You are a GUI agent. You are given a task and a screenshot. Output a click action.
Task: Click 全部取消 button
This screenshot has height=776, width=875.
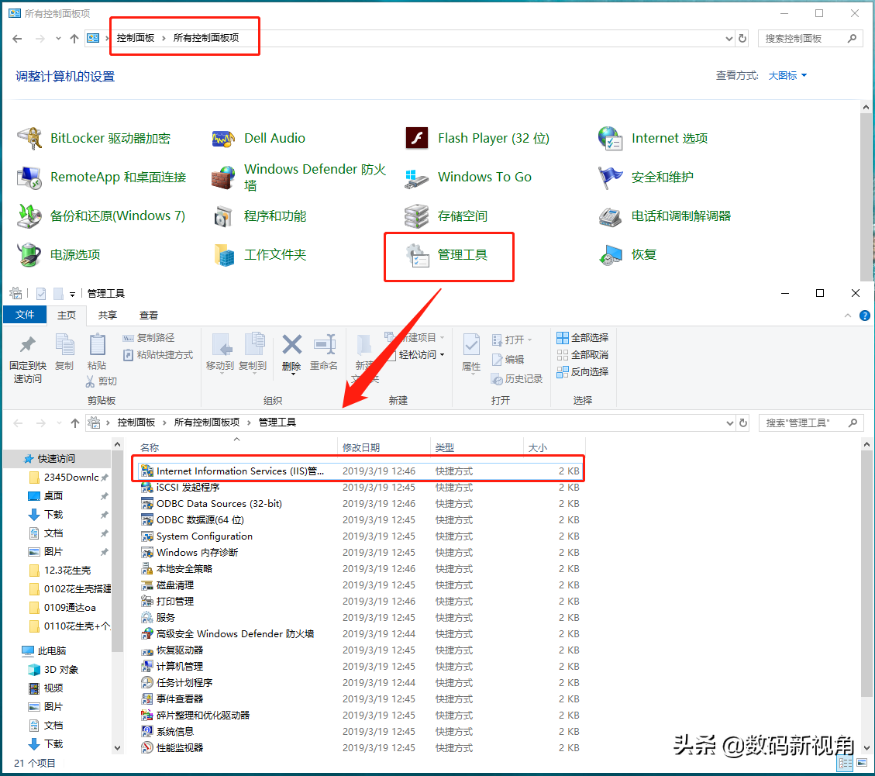click(x=583, y=355)
